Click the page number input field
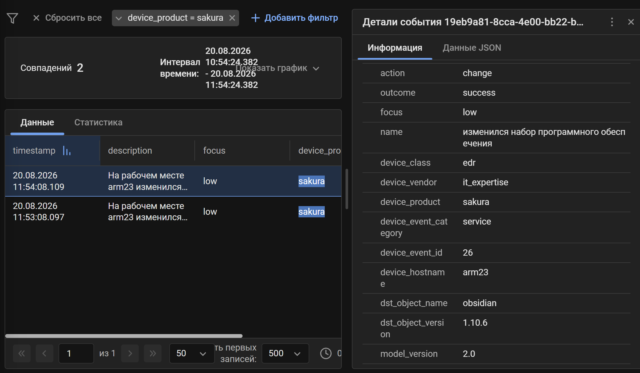Screen dimensions: 640x373 click(76, 353)
